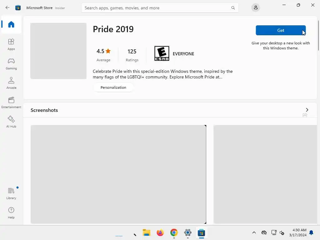320x240 pixels.
Task: Click the ESRB Everyone rating badge
Action: 162,53
